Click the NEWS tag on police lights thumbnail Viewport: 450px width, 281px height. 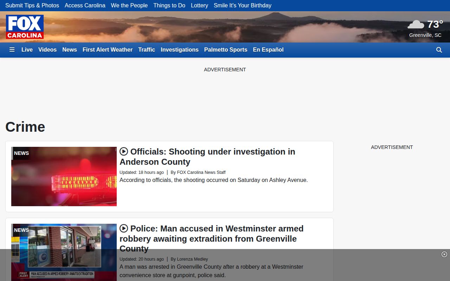21,153
